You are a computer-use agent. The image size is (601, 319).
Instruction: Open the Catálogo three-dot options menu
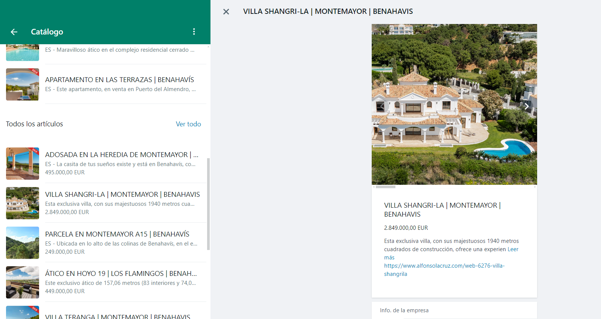click(194, 31)
